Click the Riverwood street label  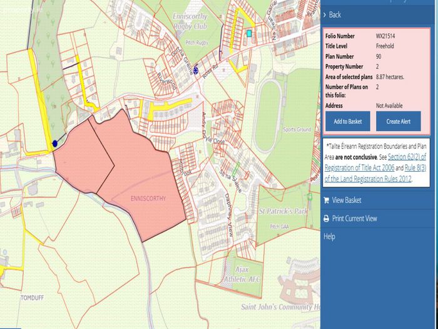tap(167, 81)
